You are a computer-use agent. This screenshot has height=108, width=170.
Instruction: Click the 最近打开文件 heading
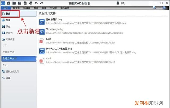pos(47,14)
